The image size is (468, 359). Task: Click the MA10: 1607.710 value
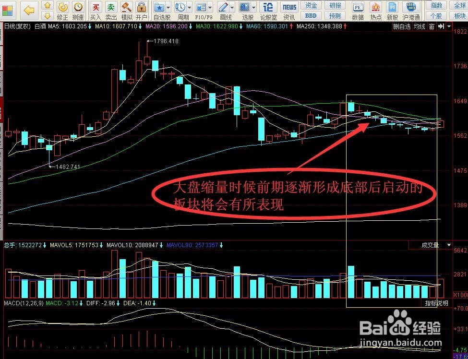point(116,26)
